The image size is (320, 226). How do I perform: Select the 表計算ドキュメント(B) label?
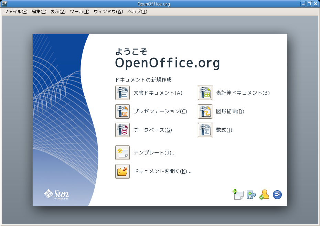click(x=243, y=93)
